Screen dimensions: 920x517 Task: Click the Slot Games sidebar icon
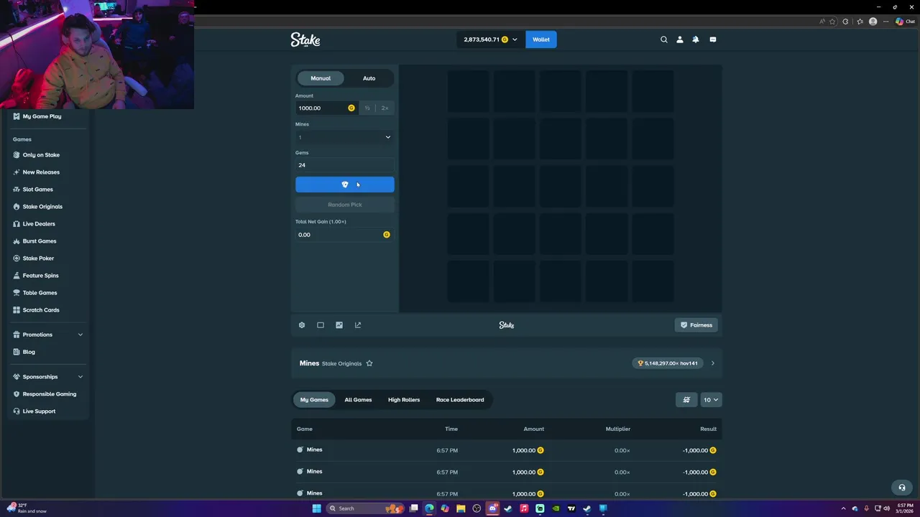click(x=17, y=190)
